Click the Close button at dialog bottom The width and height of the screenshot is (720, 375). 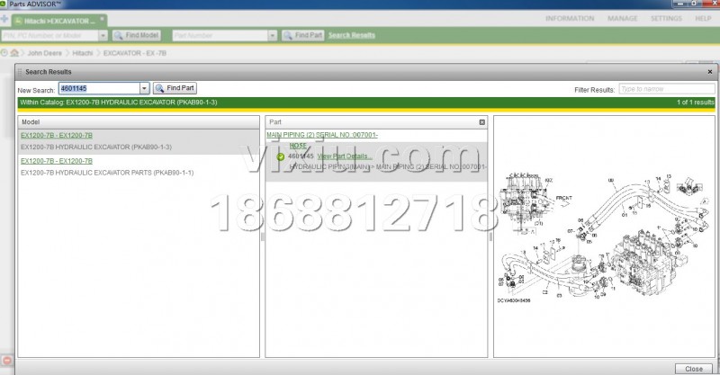point(693,369)
